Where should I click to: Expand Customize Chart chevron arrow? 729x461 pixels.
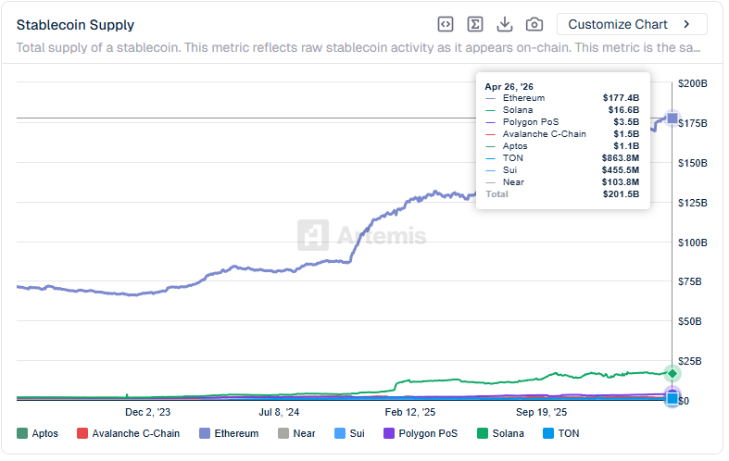pos(686,24)
